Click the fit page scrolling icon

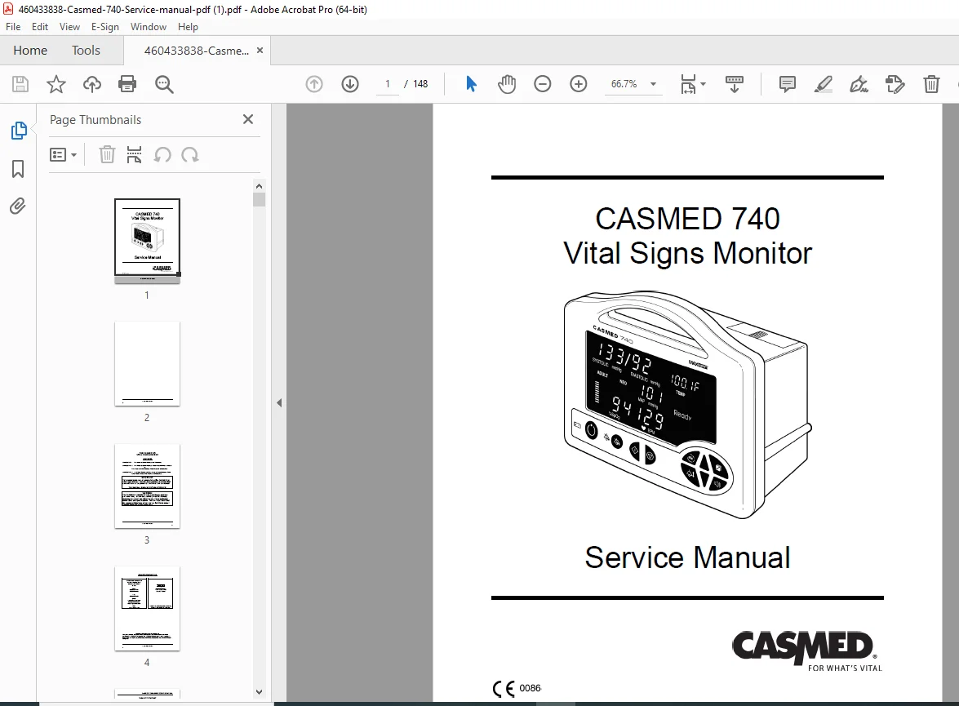688,84
